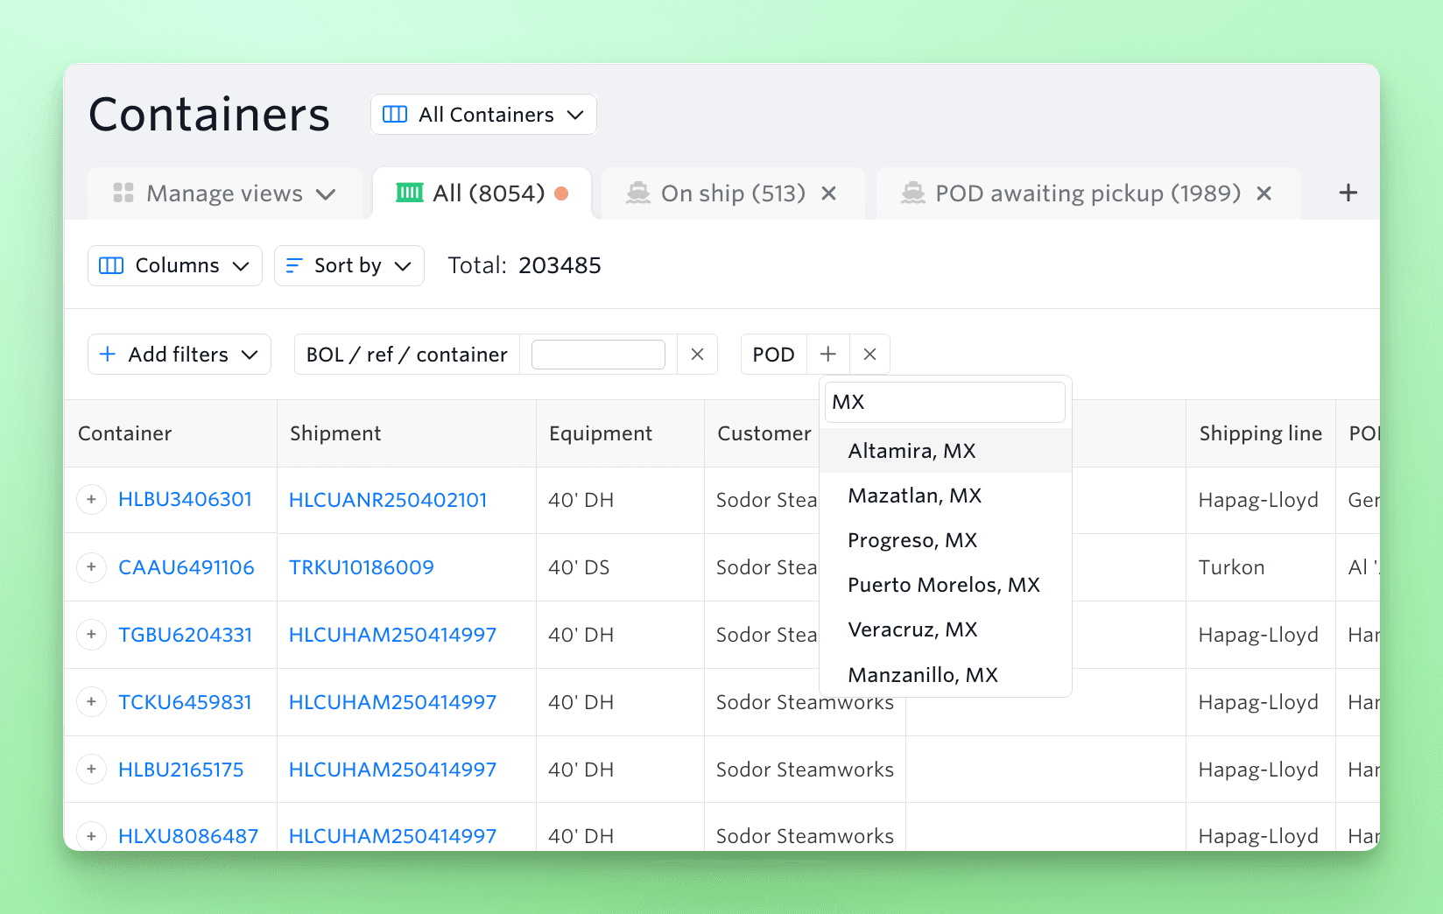Image resolution: width=1443 pixels, height=914 pixels.
Task: Open the All Containers dropdown
Action: 483,115
